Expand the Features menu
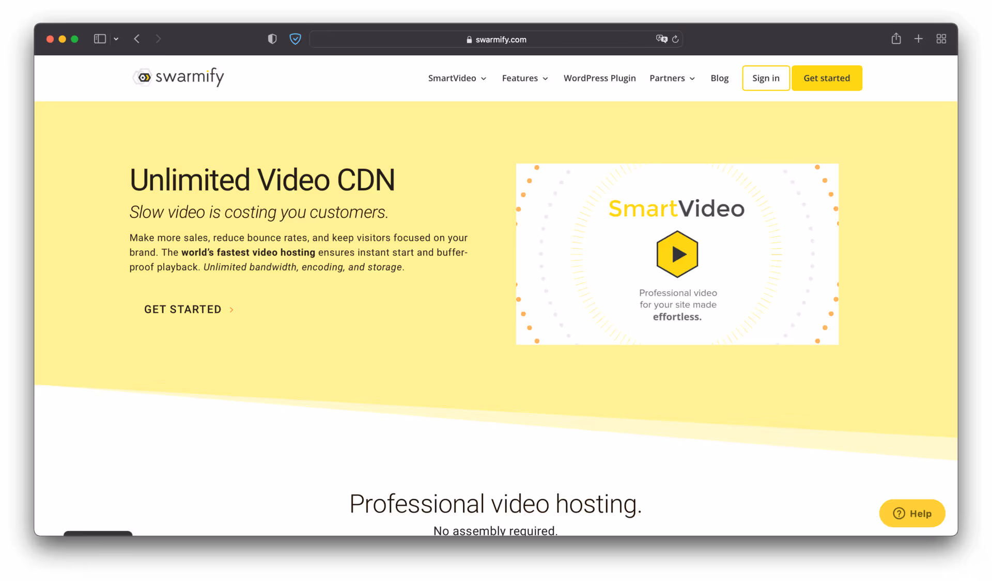 click(525, 78)
